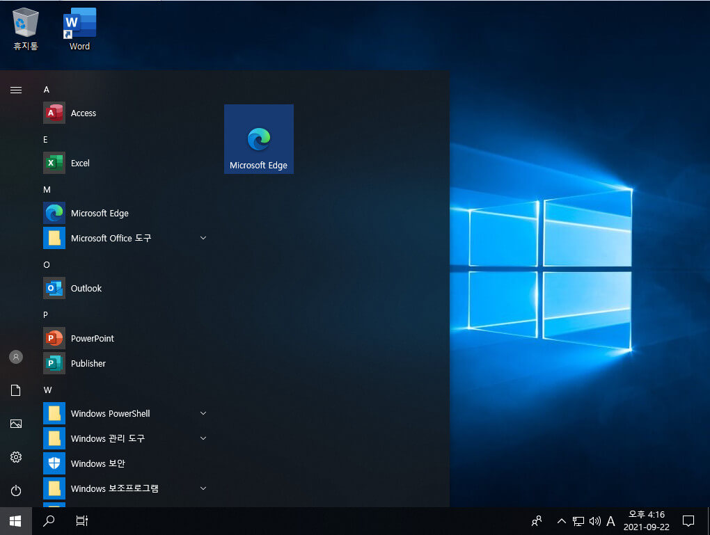Launch Outlook from the app list
This screenshot has width=710, height=535.
[x=125, y=288]
